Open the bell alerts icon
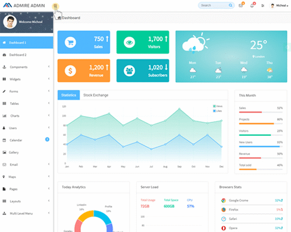The height and width of the screenshot is (232, 291). point(252,6)
